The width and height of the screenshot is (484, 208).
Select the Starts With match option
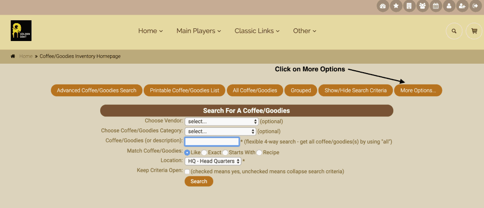coord(225,152)
